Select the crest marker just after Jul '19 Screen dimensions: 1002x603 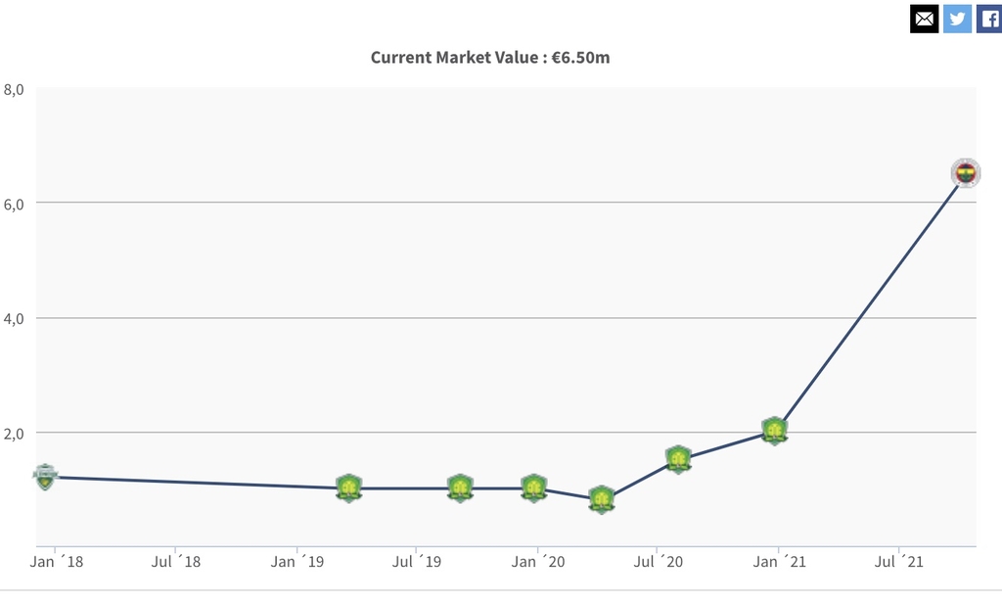[x=460, y=487]
